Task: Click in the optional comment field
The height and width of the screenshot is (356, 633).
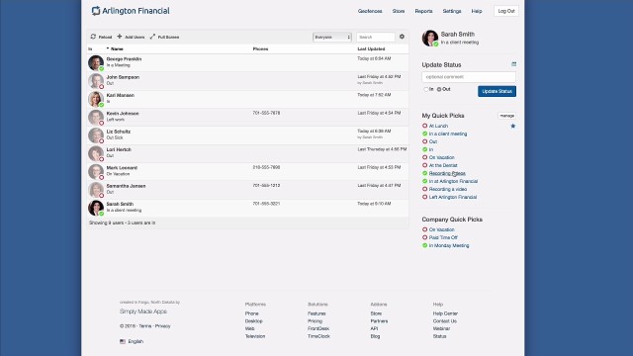Action: tap(469, 77)
